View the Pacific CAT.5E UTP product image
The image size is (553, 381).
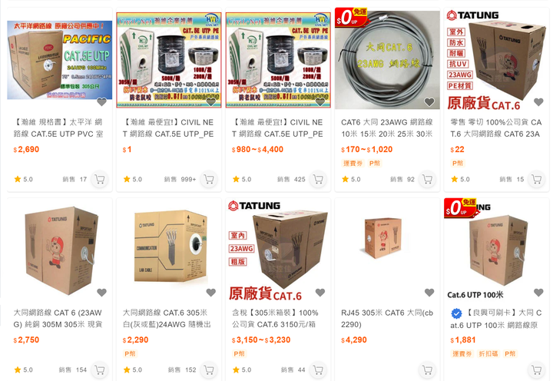click(x=60, y=60)
